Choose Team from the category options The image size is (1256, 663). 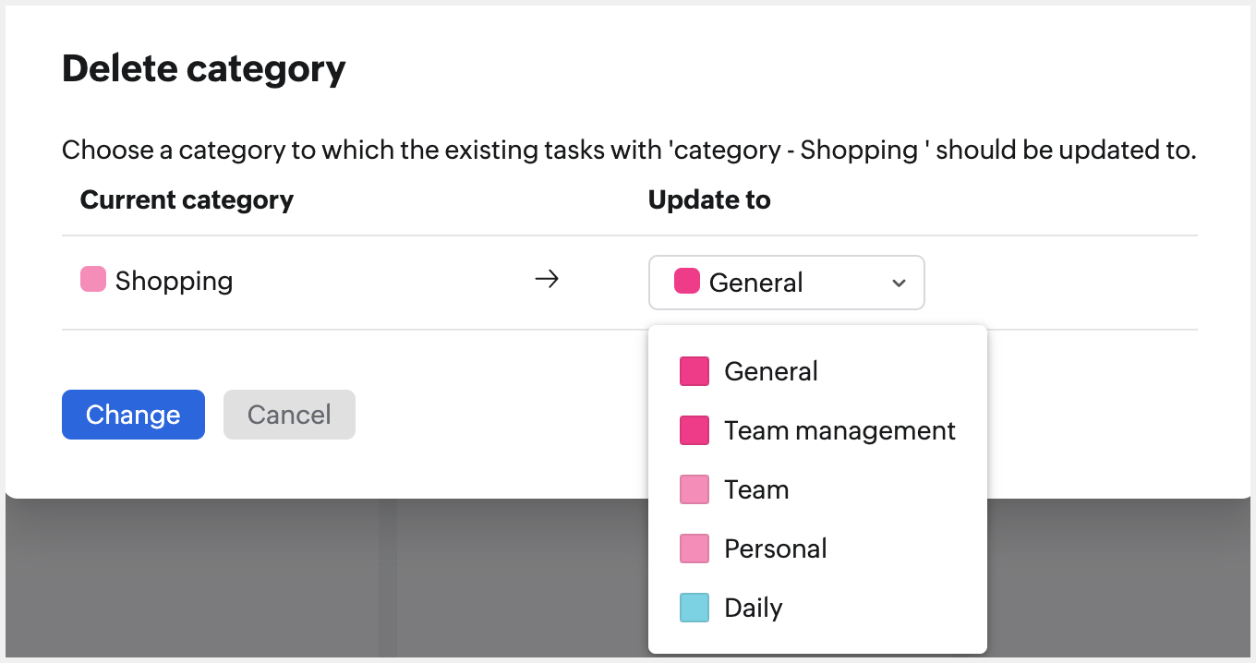pyautogui.click(x=756, y=488)
